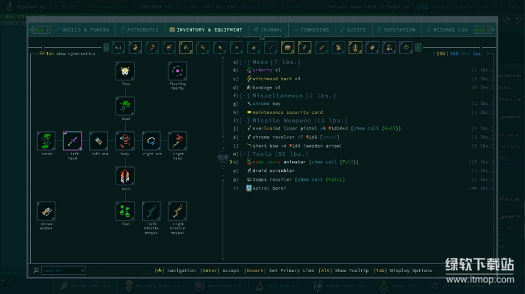The image size is (525, 294).
Task: Open the Reputation tab
Action: click(396, 30)
